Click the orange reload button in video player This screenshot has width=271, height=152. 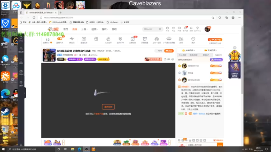coord(108,107)
